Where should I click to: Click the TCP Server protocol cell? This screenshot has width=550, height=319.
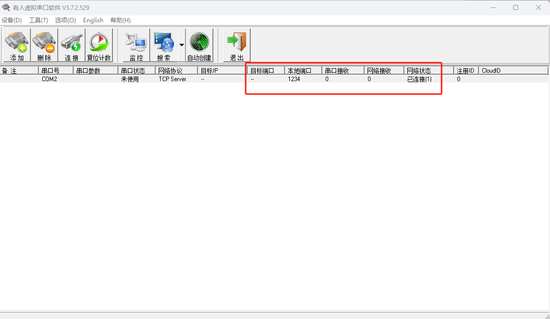click(173, 79)
